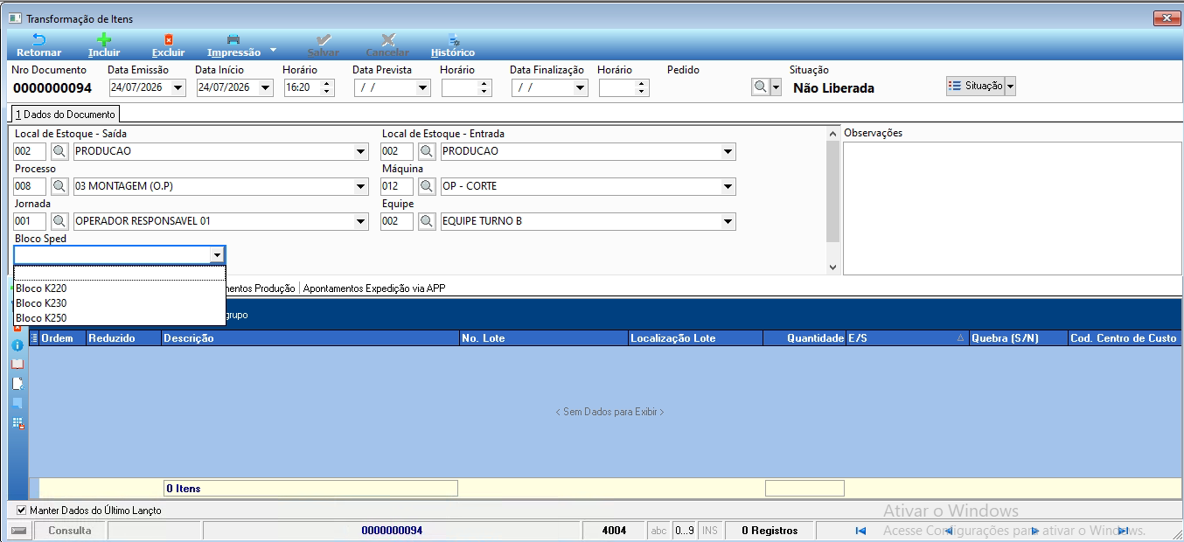Viewport: 1184px width, 542px height.
Task: Collapse the Bloco Sped dropdown arrow
Action: click(x=217, y=254)
